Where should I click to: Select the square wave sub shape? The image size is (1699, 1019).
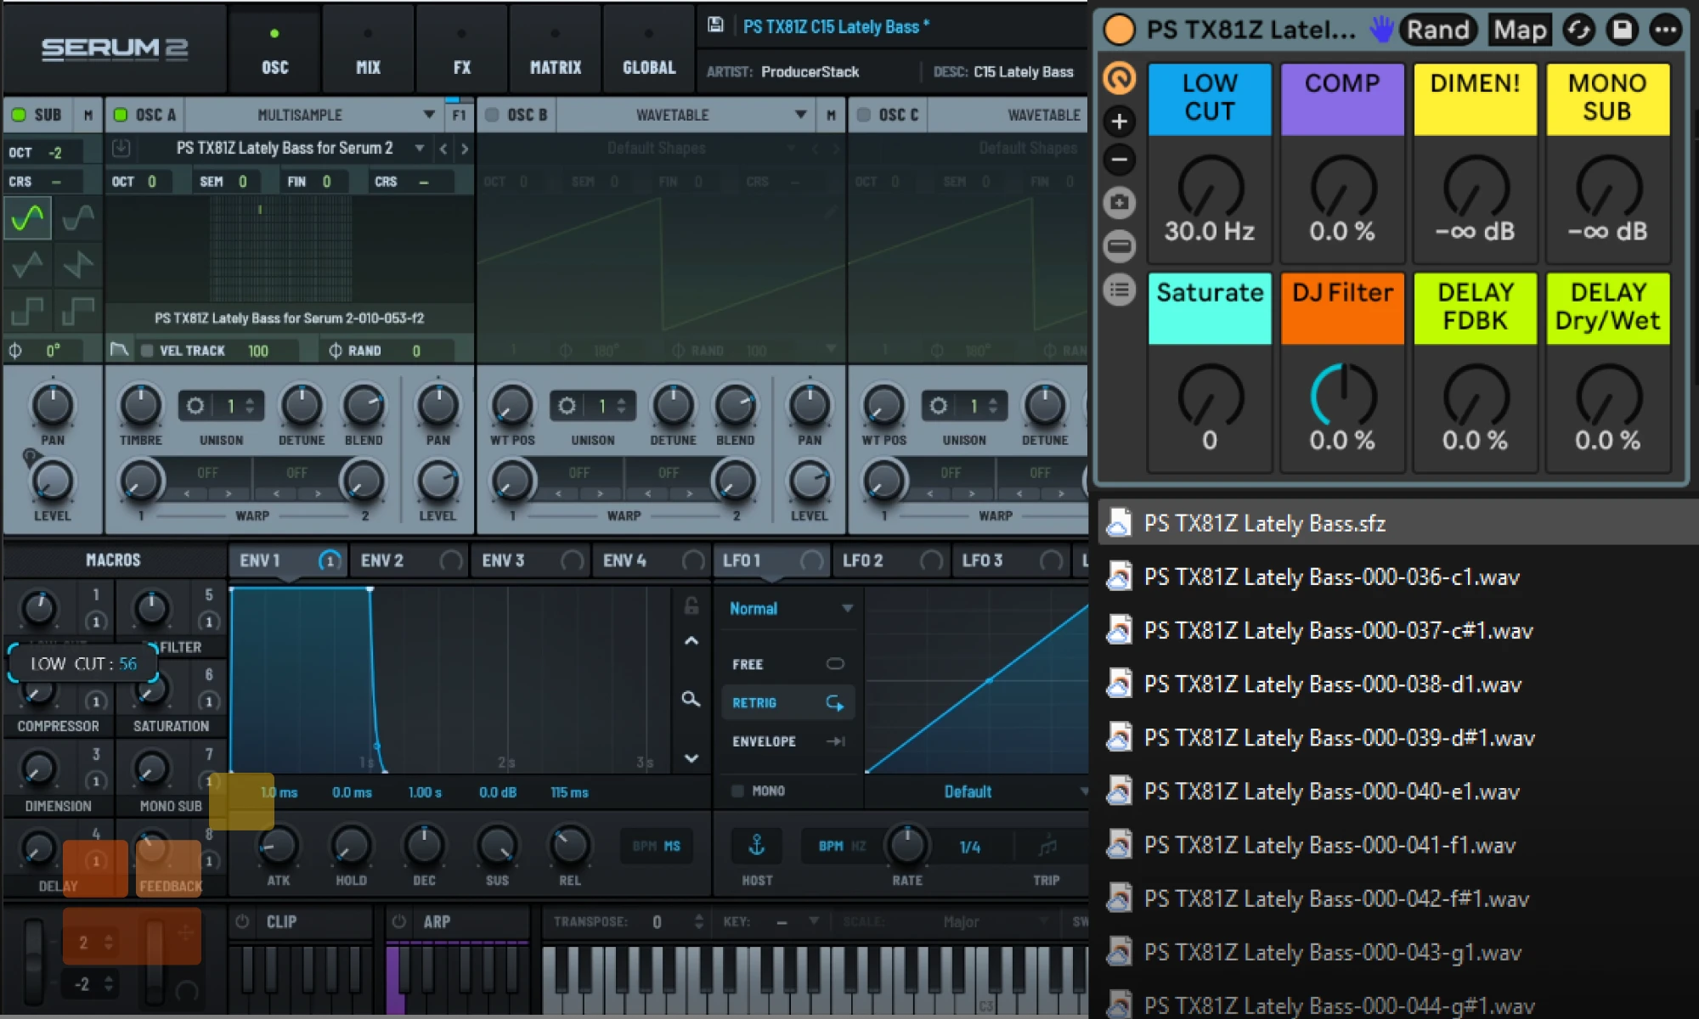click(28, 312)
